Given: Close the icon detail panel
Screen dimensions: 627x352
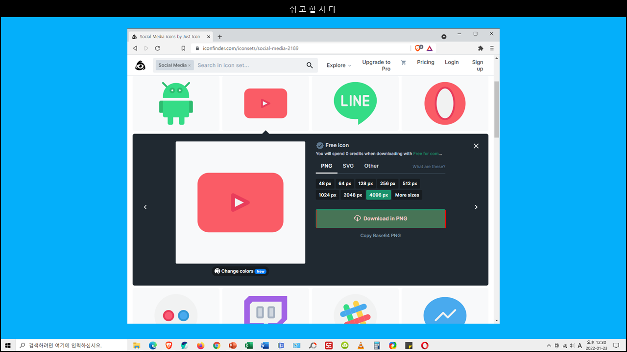Looking at the screenshot, I should [476, 146].
